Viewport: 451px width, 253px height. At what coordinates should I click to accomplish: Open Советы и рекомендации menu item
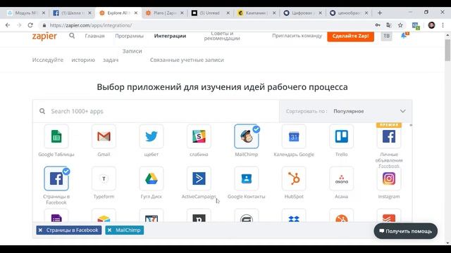click(x=222, y=36)
